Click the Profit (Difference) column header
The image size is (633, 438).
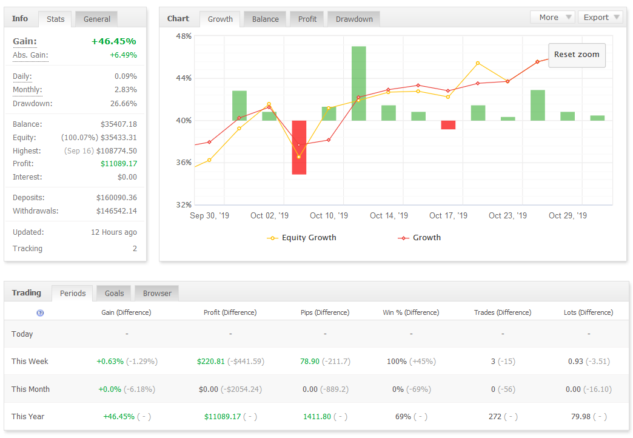230,312
